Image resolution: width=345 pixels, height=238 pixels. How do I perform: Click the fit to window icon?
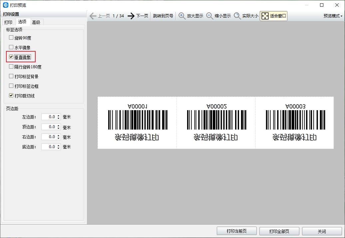pyautogui.click(x=265, y=16)
